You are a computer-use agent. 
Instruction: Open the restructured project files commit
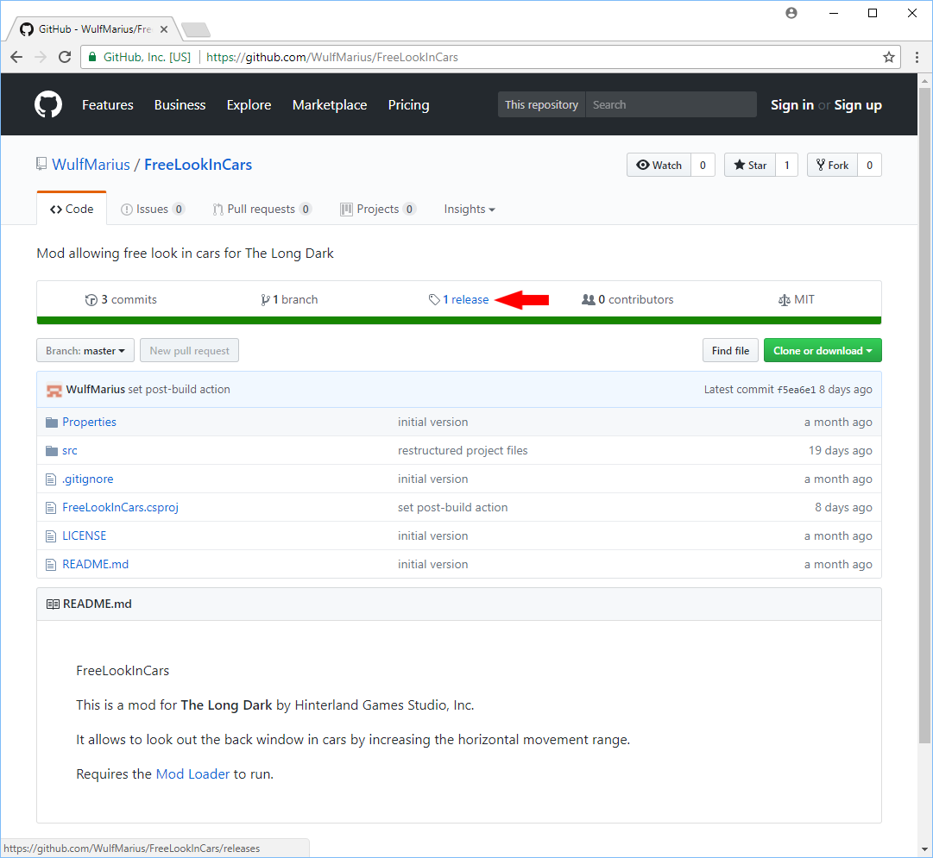[463, 451]
